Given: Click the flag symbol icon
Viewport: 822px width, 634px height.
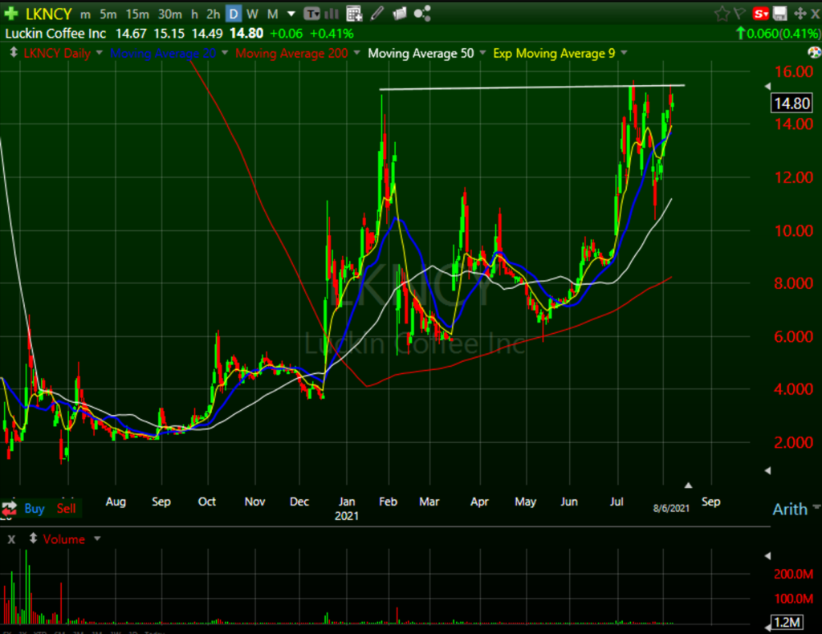Looking at the screenshot, I should click(x=739, y=14).
